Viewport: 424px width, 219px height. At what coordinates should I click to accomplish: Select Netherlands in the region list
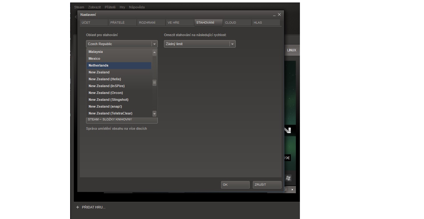(x=119, y=65)
